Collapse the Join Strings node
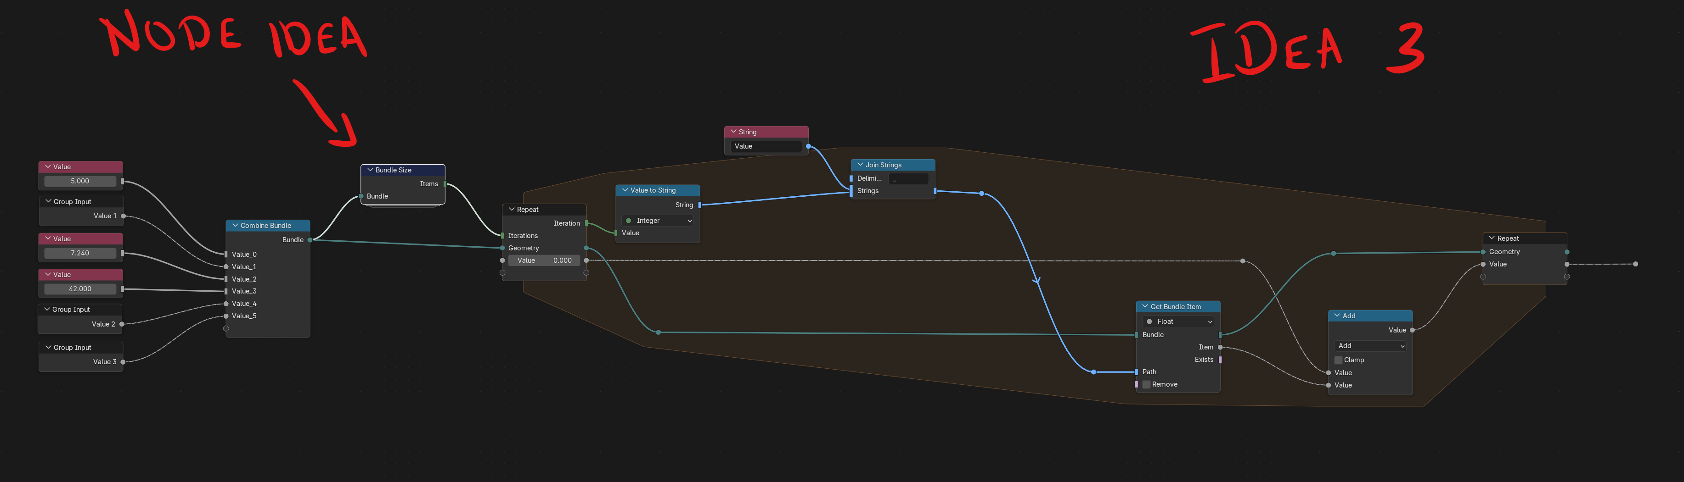 (x=860, y=165)
